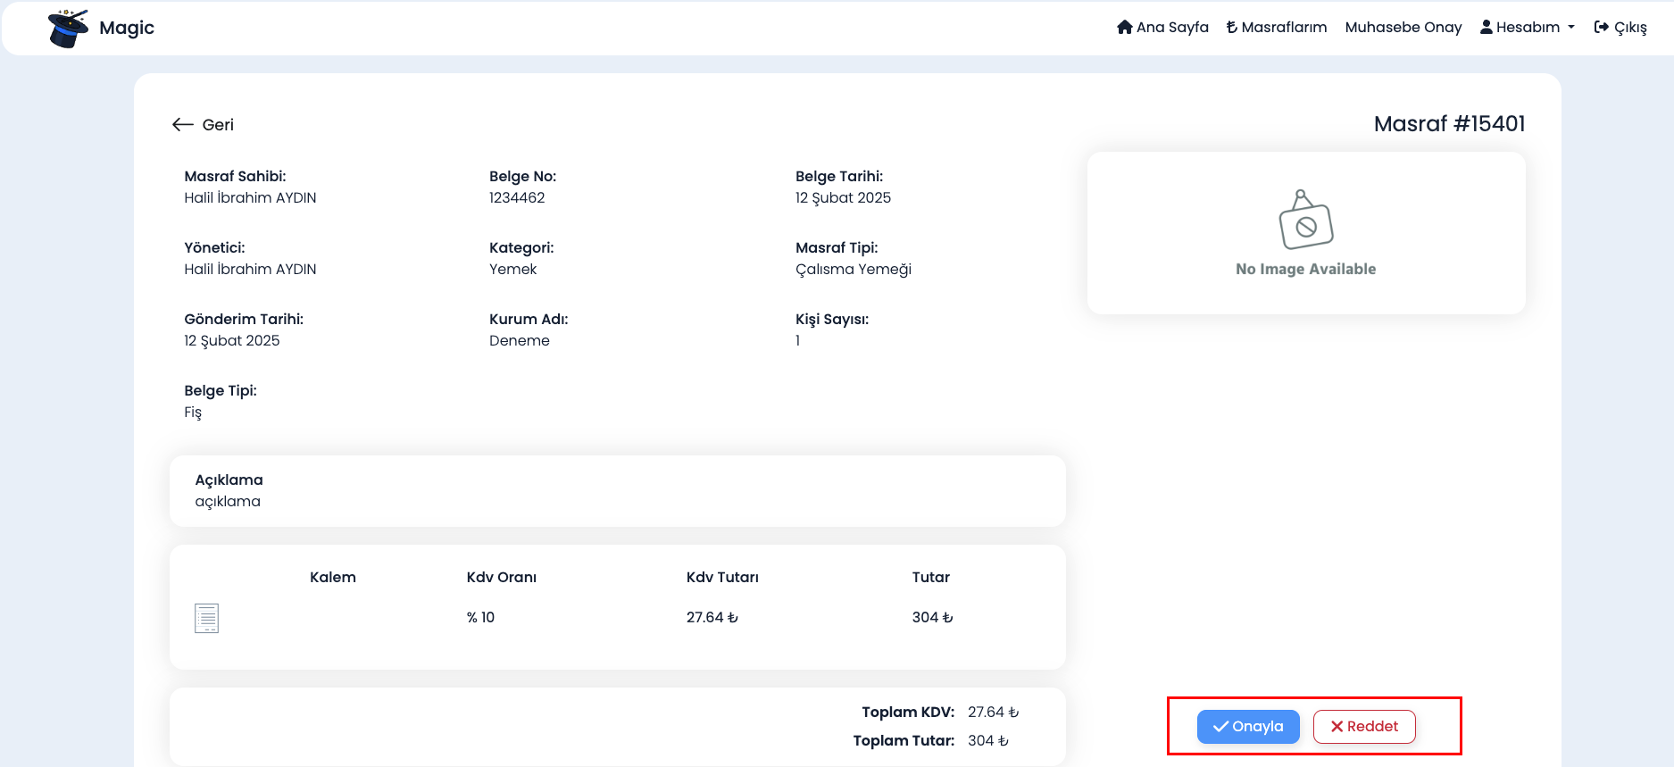Image resolution: width=1674 pixels, height=767 pixels.
Task: Select the Kdv Tutarı cell 27.64 ₺ in table
Action: click(x=712, y=617)
